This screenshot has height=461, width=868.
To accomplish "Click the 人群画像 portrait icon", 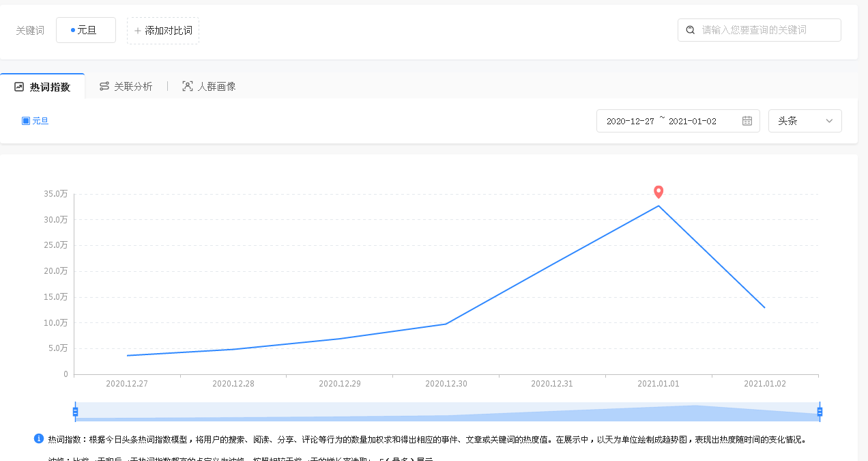I will point(188,86).
